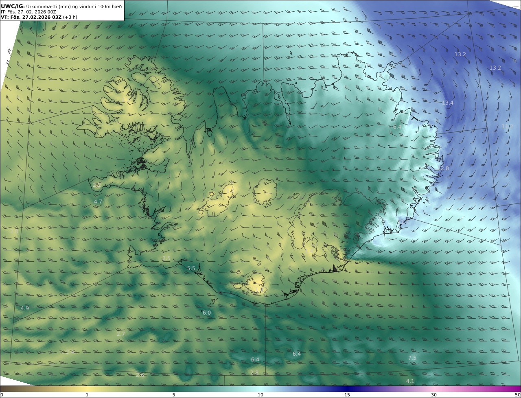This screenshot has height=398, width=521.
Task: Click the 13.4 precipitable water value label
Action: (x=448, y=103)
